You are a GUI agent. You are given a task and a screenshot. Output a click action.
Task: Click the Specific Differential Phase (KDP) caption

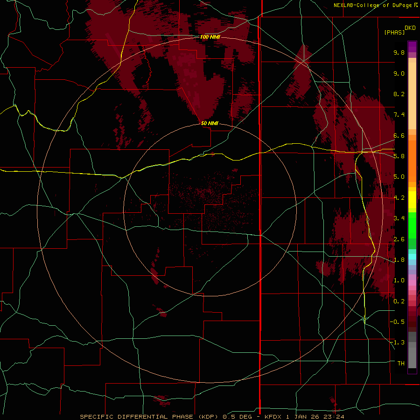pyautogui.click(x=148, y=417)
